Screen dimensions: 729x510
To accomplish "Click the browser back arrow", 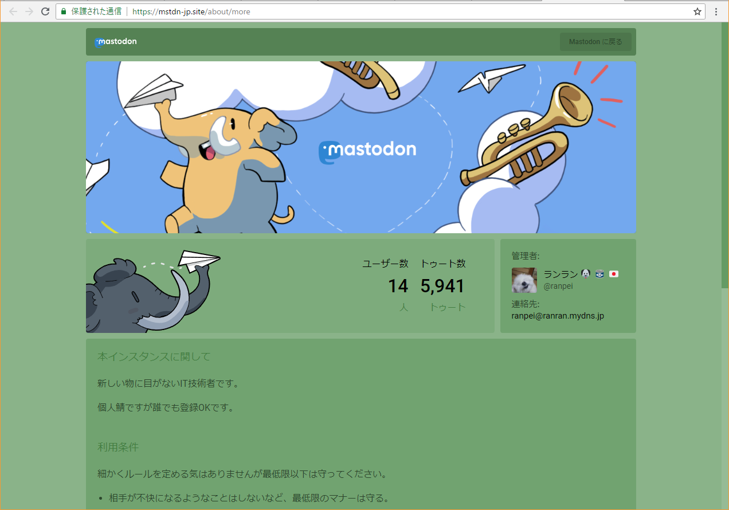I will (13, 11).
